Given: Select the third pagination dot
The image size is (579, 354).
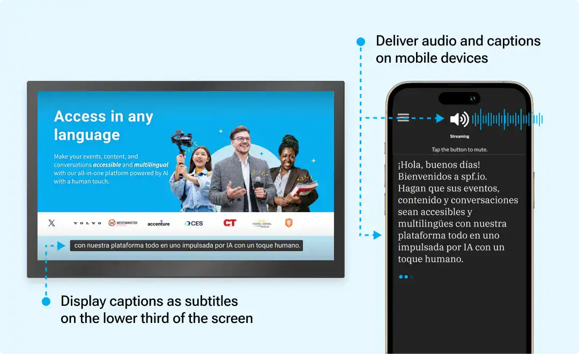Looking at the screenshot, I should 411,277.
